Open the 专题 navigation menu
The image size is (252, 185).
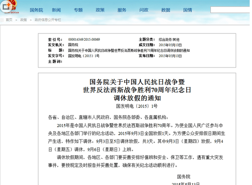pos(78,10)
